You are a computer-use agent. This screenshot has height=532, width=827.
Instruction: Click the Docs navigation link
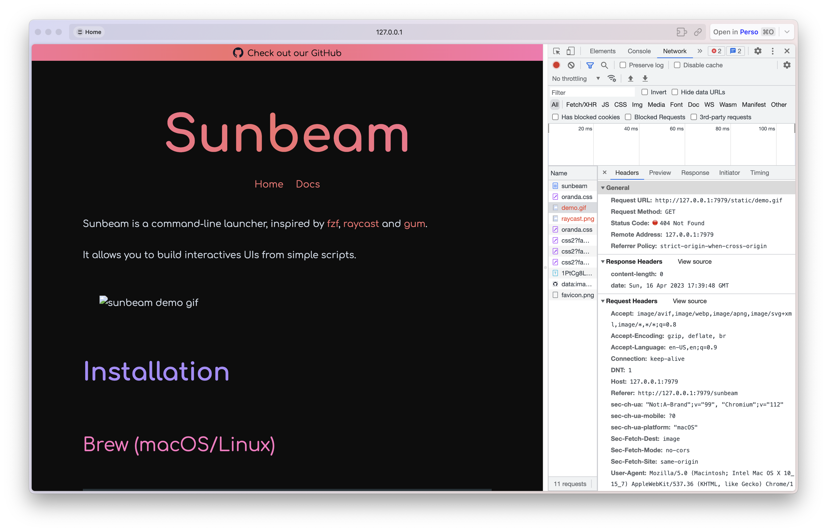[x=308, y=184]
